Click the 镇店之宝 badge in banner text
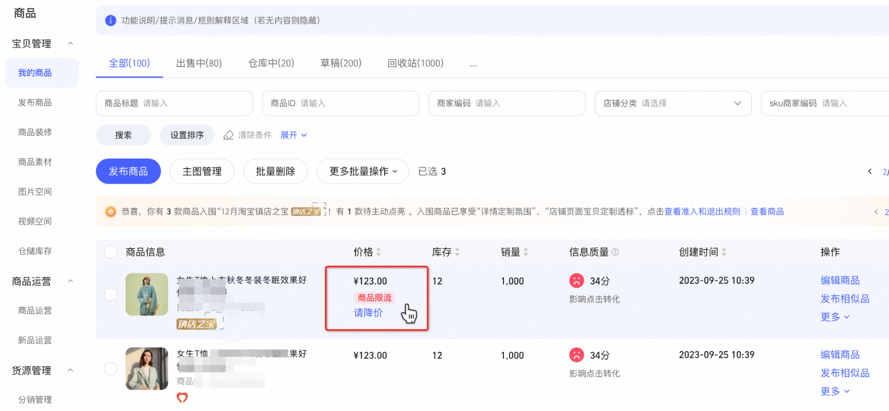Image resolution: width=889 pixels, height=411 pixels. tap(306, 211)
